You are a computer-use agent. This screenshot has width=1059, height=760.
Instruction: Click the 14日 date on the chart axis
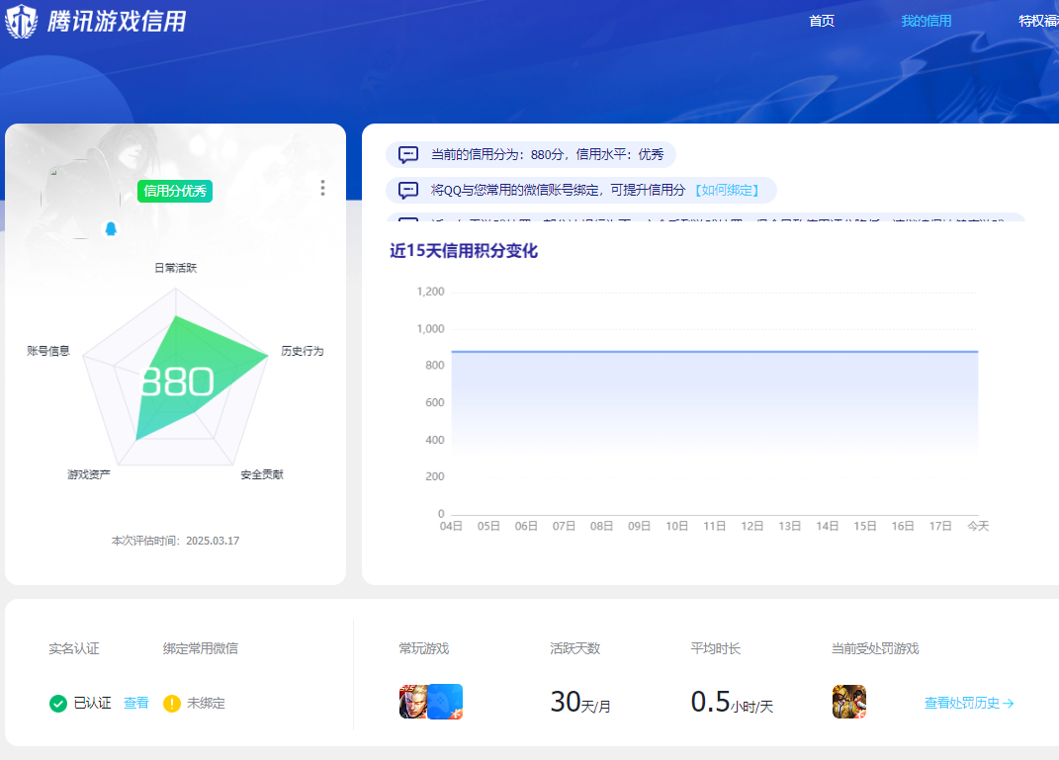(828, 526)
